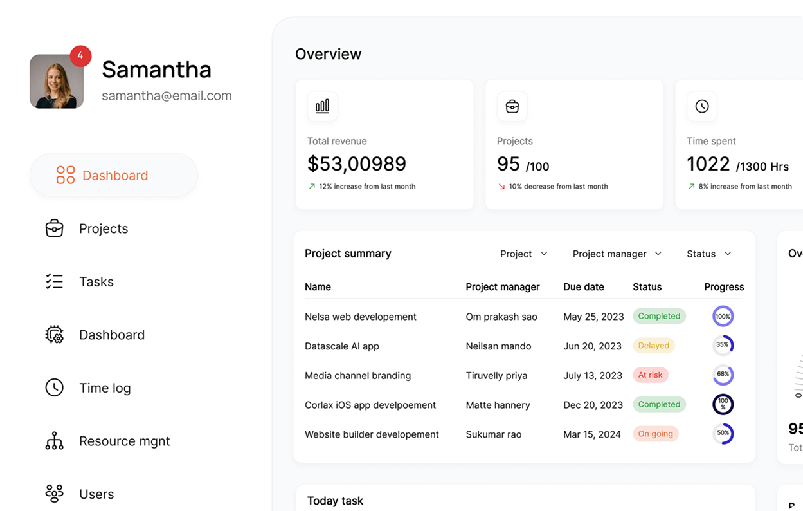
Task: Click the Progress column header
Action: click(x=724, y=287)
